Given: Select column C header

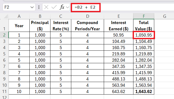Looking at the screenshot, I should coord(61,16).
